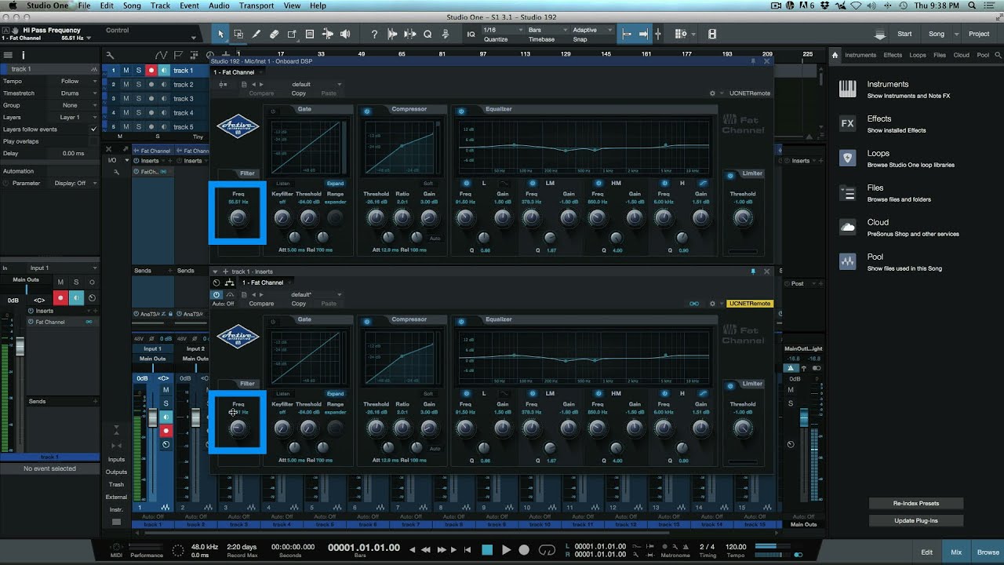Click the Play button in transport
Screen dimensions: 1004x565
506,550
